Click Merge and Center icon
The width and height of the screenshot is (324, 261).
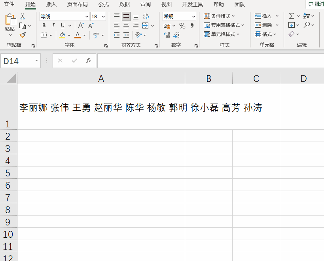pyautogui.click(x=146, y=26)
